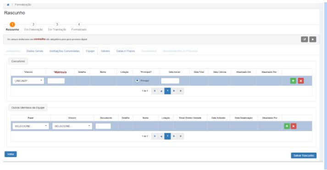Click step 2 Em Elaboração
The image size is (327, 170).
tap(33, 27)
